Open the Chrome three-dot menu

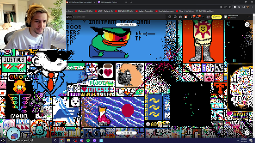[252, 7]
